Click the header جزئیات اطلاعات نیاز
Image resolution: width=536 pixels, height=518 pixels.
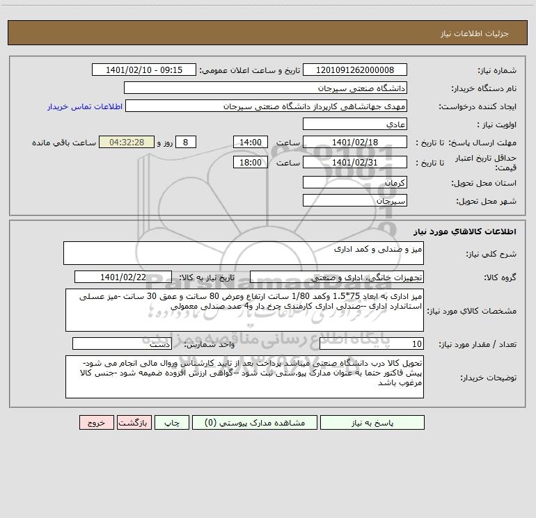tap(475, 33)
